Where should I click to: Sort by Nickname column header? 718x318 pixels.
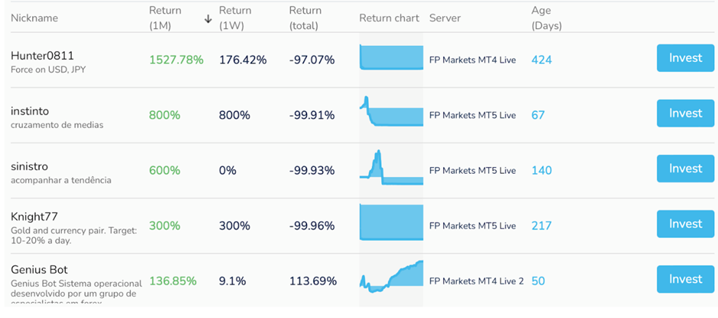(34, 18)
